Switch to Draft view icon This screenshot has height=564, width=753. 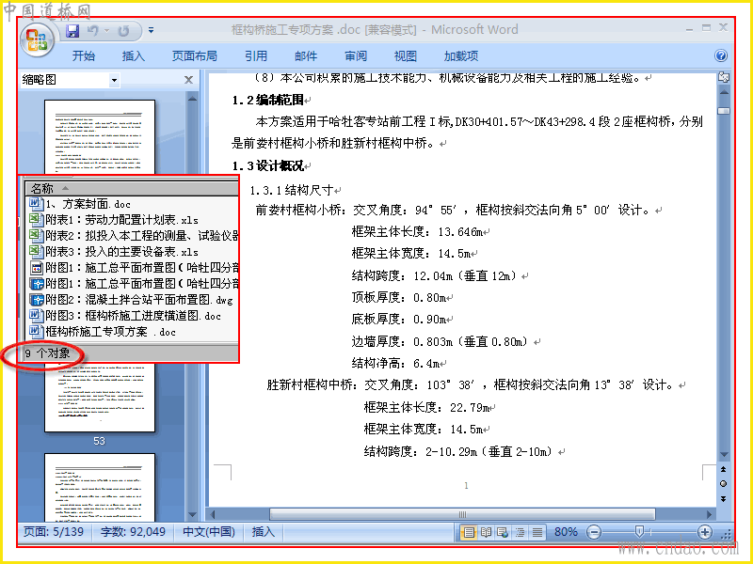point(537,532)
